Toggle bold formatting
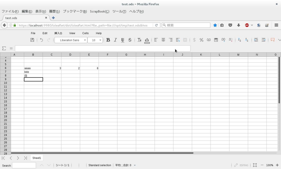 click(x=108, y=40)
